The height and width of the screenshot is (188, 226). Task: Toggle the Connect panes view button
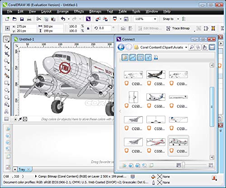click(212, 47)
